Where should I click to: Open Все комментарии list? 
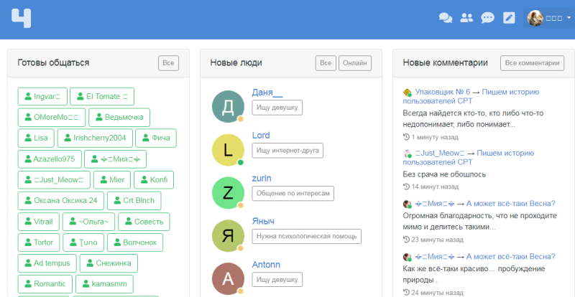(531, 63)
